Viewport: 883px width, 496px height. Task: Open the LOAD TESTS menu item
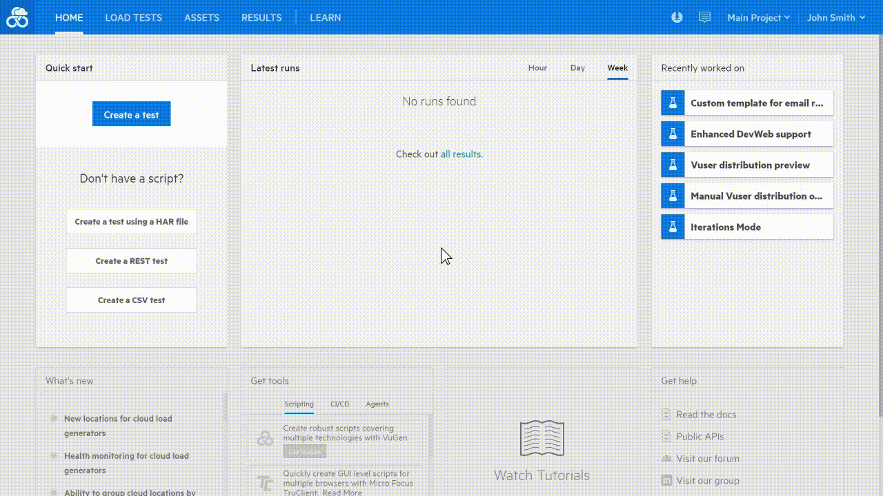pos(133,17)
